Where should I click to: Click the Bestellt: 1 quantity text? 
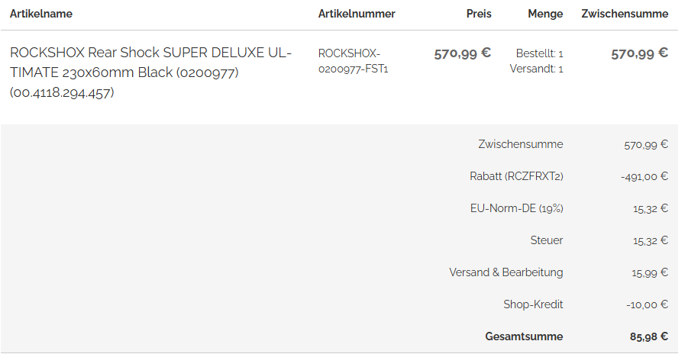[x=539, y=53]
